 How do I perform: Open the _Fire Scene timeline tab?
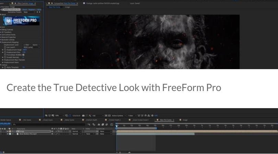[27, 120]
